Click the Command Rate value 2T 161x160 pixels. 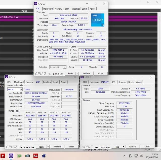click(x=124, y=126)
